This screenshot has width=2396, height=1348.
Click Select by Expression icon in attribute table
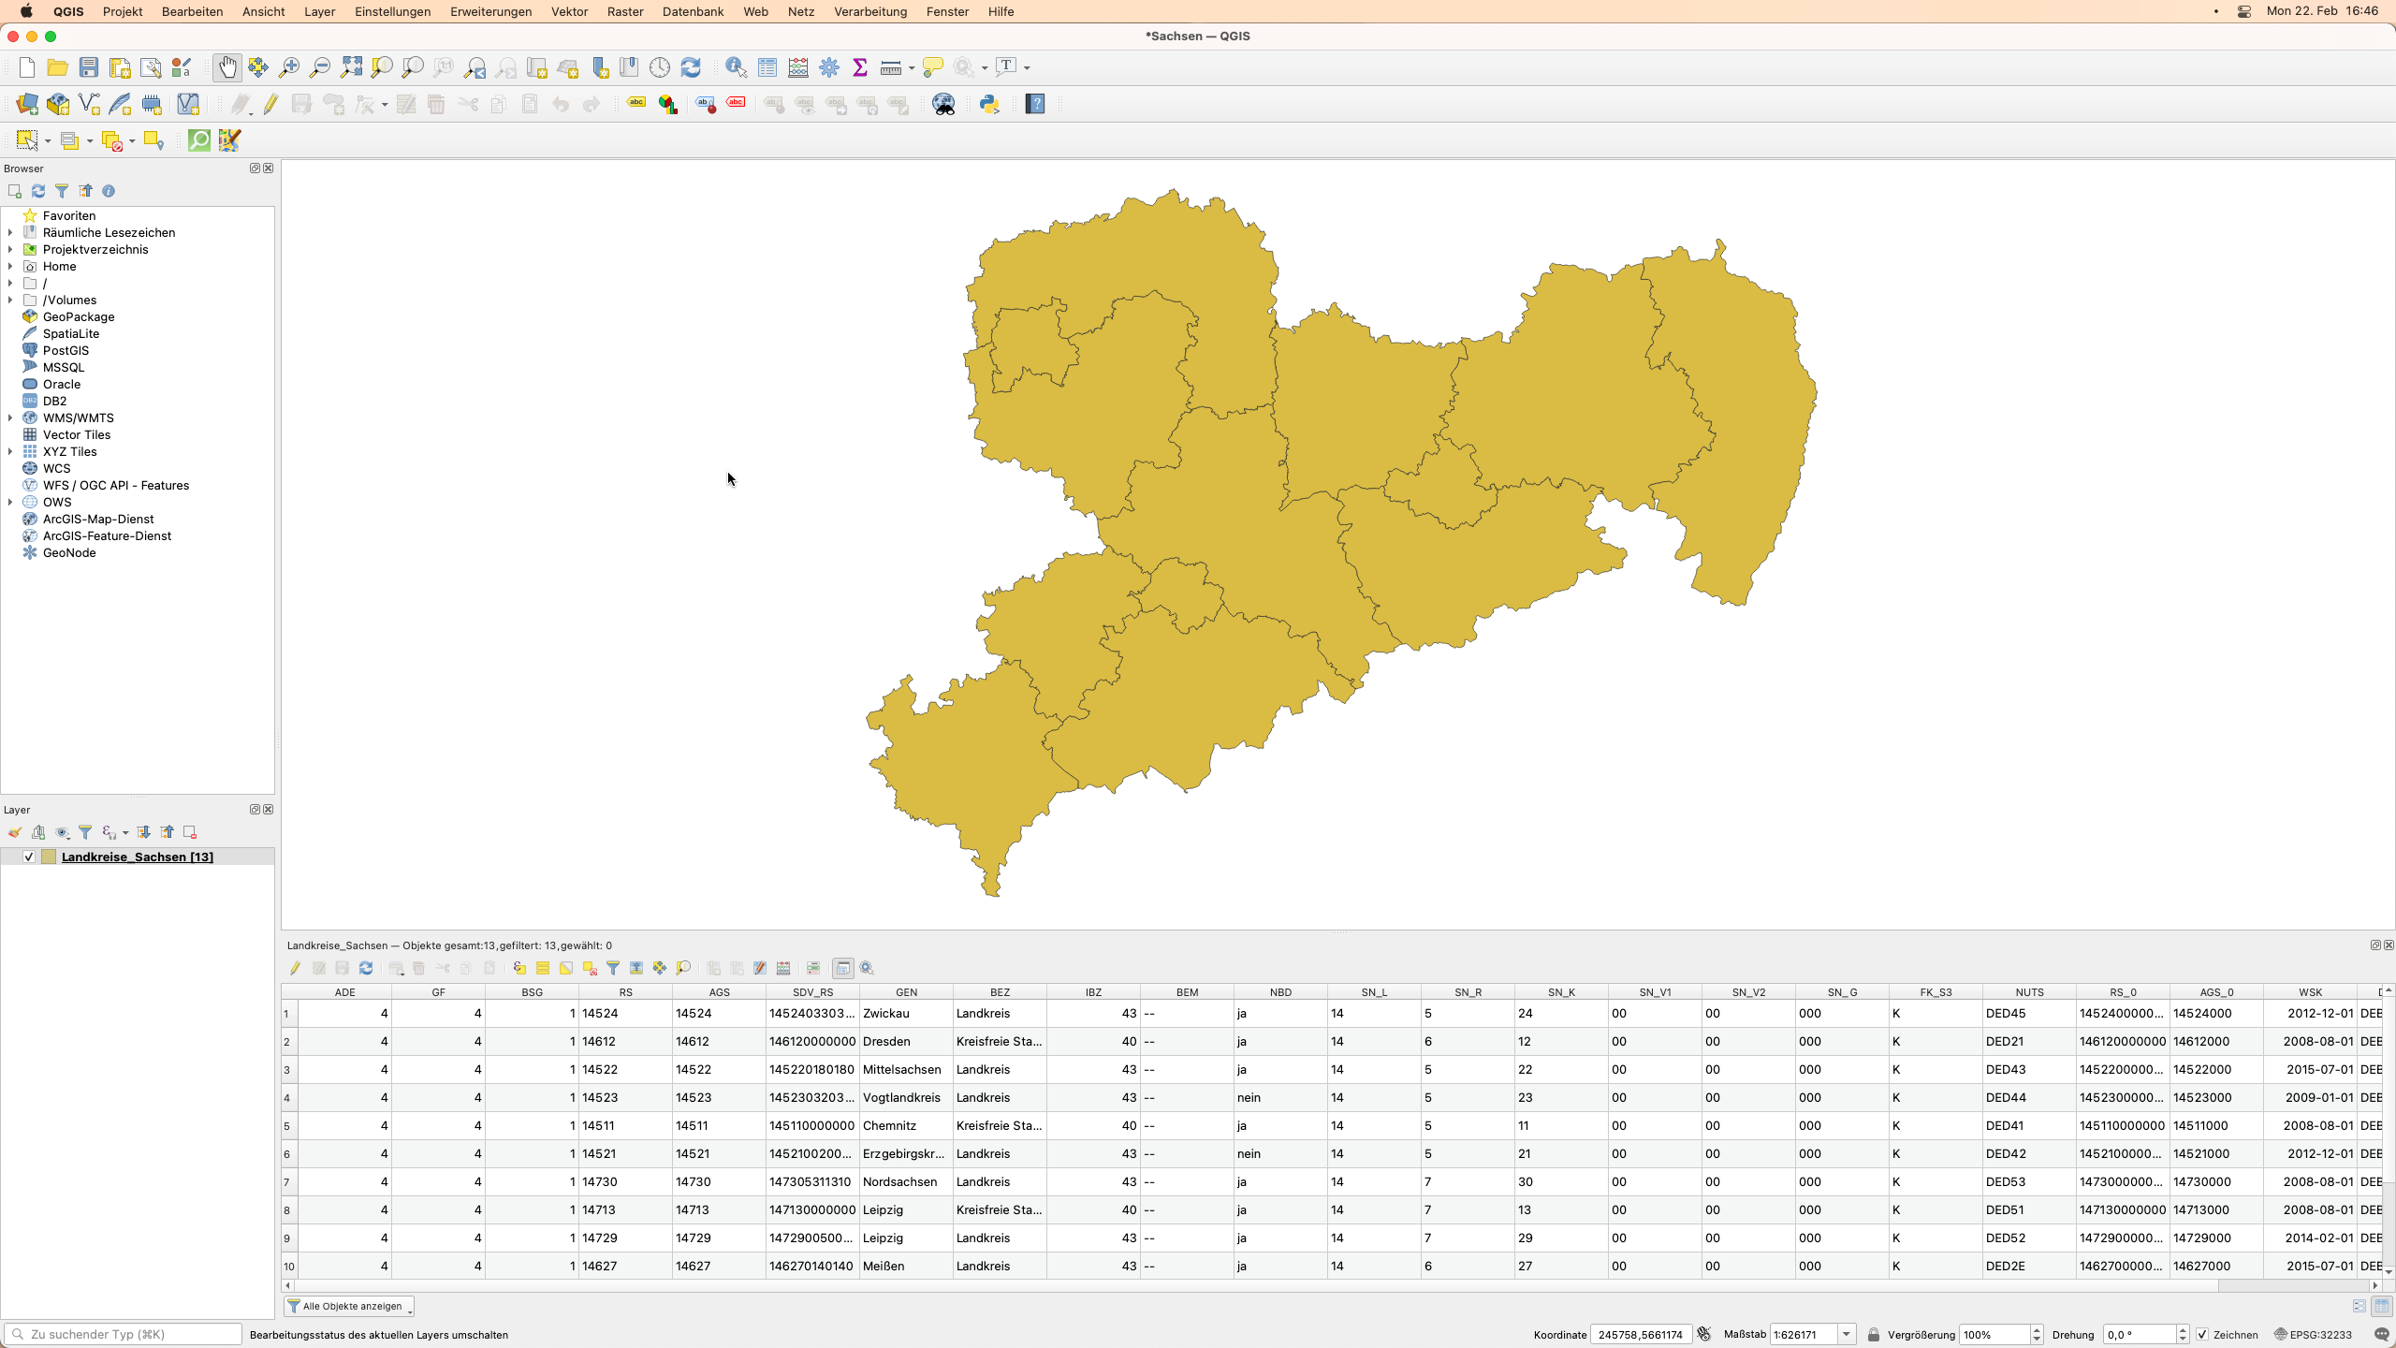519,968
